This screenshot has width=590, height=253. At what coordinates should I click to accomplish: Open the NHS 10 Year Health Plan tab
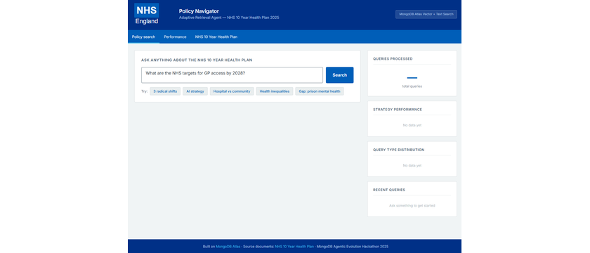[x=216, y=37]
